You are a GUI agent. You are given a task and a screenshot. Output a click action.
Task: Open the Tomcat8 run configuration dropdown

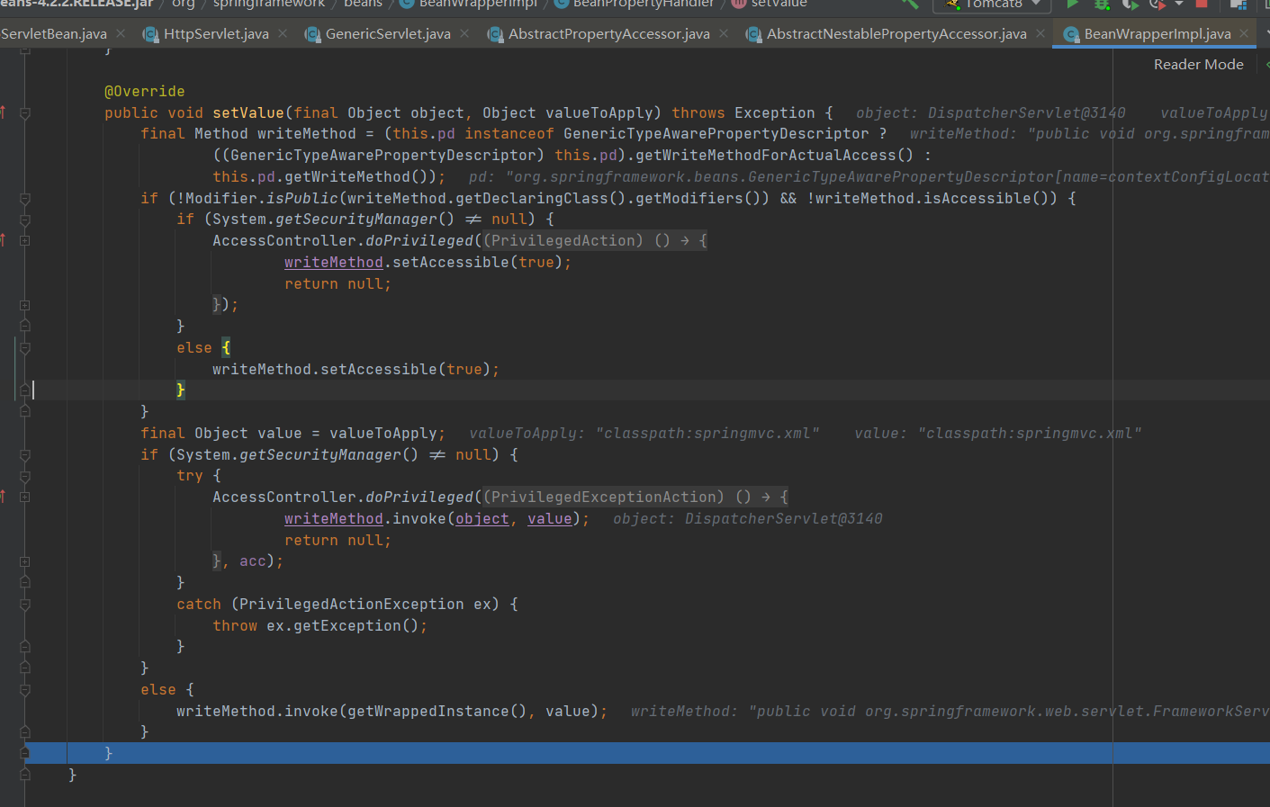click(992, 4)
